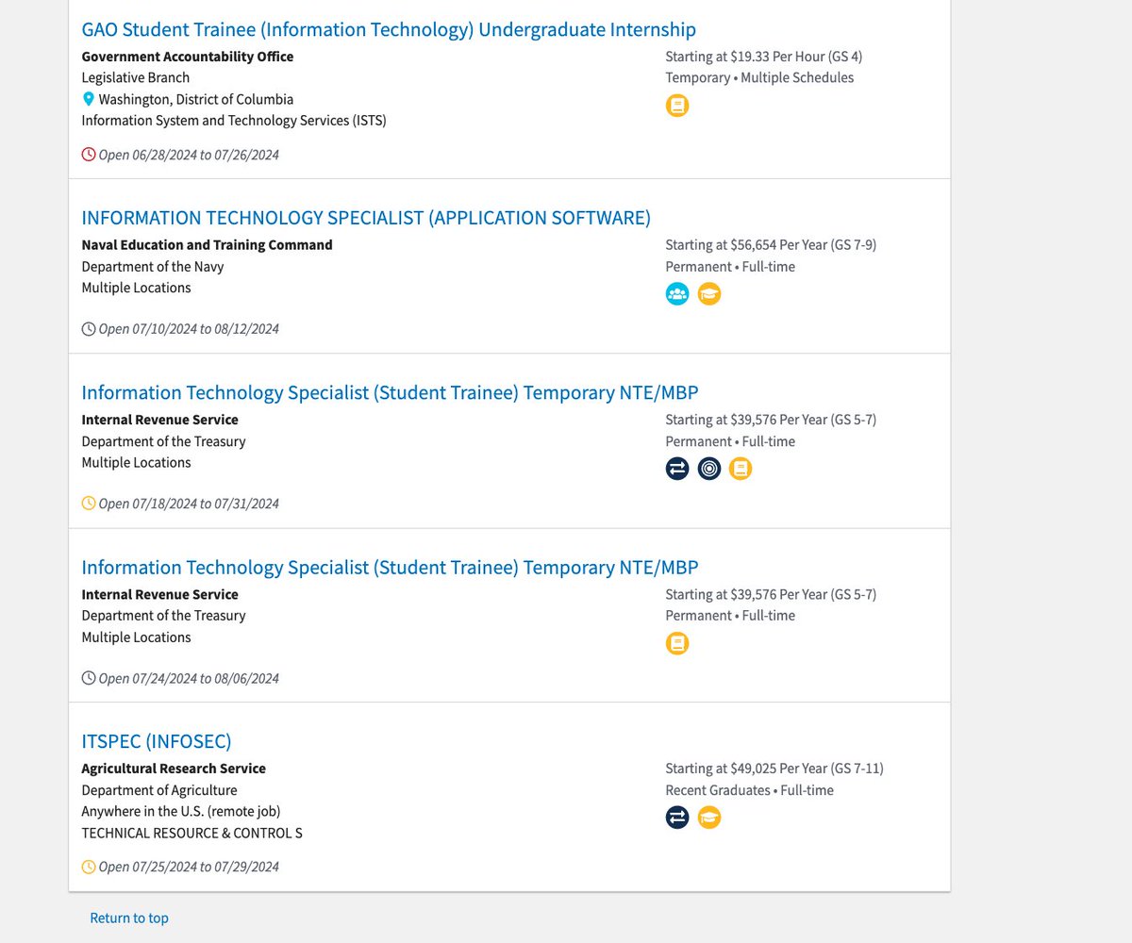Click Internal Revenue Service in listing opening 07/24/2024

pos(160,594)
